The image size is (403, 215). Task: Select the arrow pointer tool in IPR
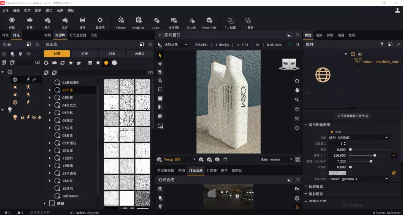click(160, 55)
